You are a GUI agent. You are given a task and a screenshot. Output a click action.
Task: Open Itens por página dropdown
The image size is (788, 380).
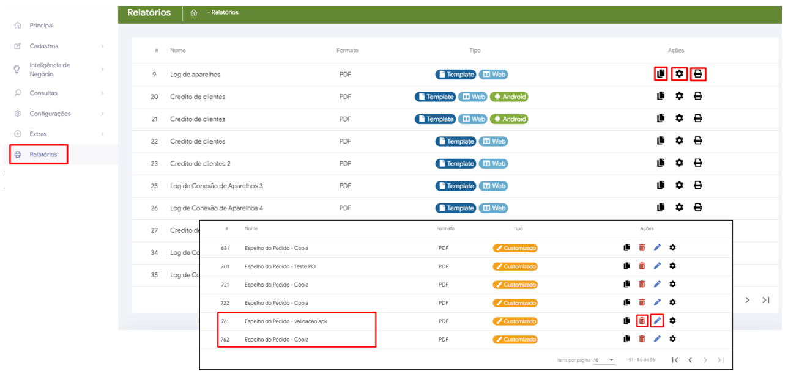(x=604, y=360)
